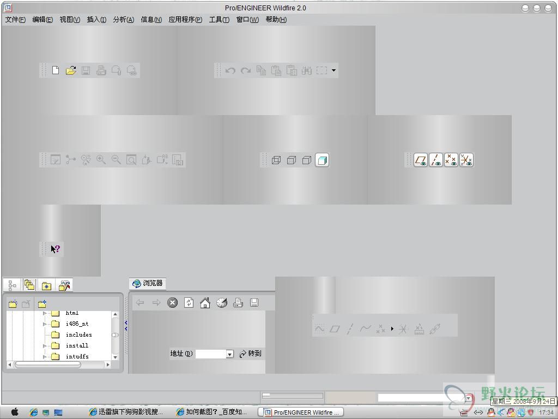Viewport: 558px width, 419px height.
Task: Click the 转到 go button
Action: 251,354
